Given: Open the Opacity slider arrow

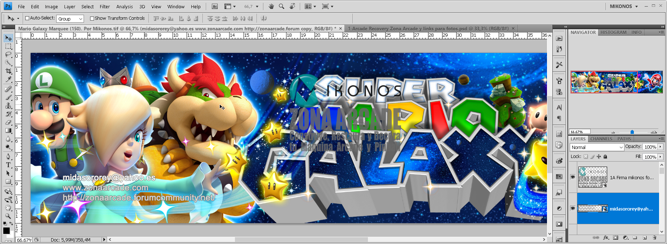Looking at the screenshot, I should 660,147.
